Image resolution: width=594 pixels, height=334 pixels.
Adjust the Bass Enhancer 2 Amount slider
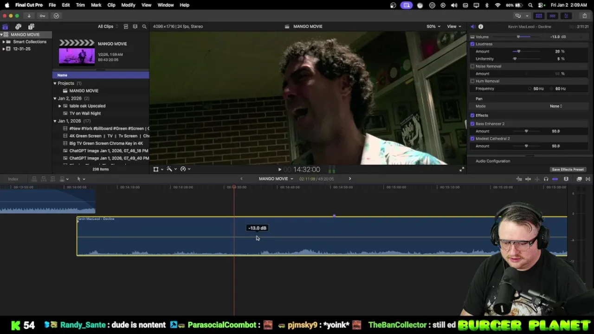tap(526, 131)
